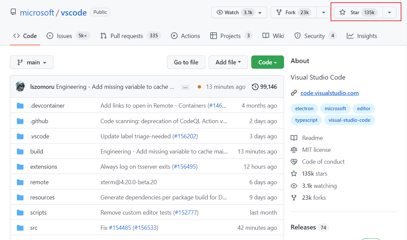Screen dimensions: 407x240
Task: Click the src folder icon
Action: [20, 228]
